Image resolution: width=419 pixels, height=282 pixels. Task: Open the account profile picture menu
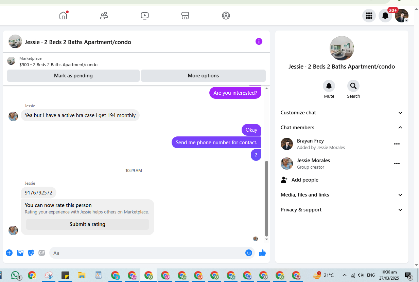(402, 16)
